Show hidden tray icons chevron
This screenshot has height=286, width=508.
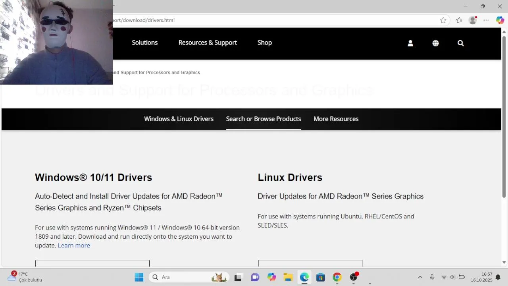tap(420, 277)
